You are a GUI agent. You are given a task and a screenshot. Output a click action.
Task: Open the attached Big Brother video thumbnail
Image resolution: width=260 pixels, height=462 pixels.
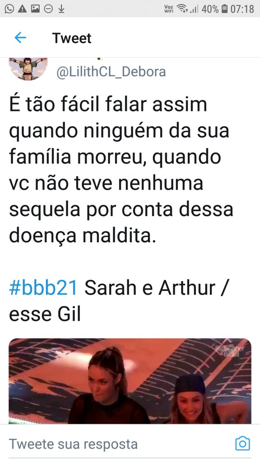click(130, 381)
